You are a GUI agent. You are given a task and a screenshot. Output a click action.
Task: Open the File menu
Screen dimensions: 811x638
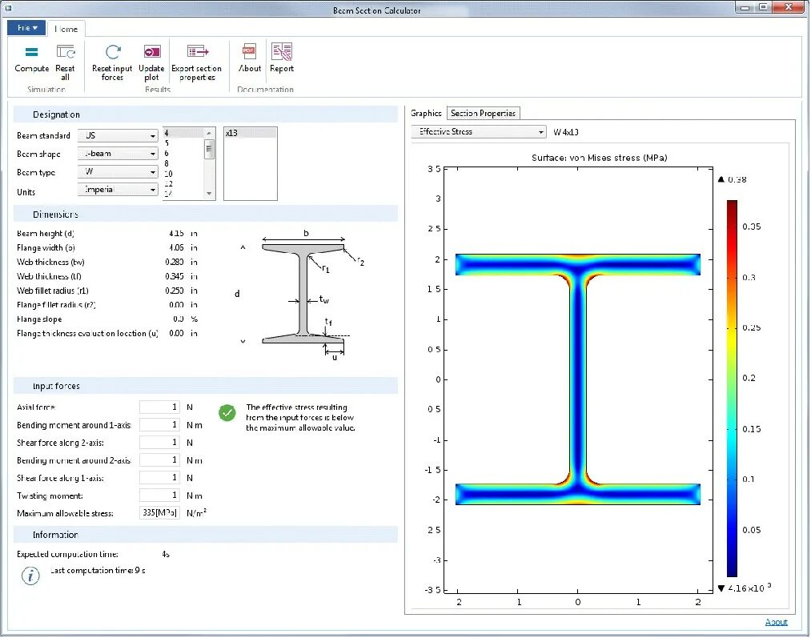26,28
